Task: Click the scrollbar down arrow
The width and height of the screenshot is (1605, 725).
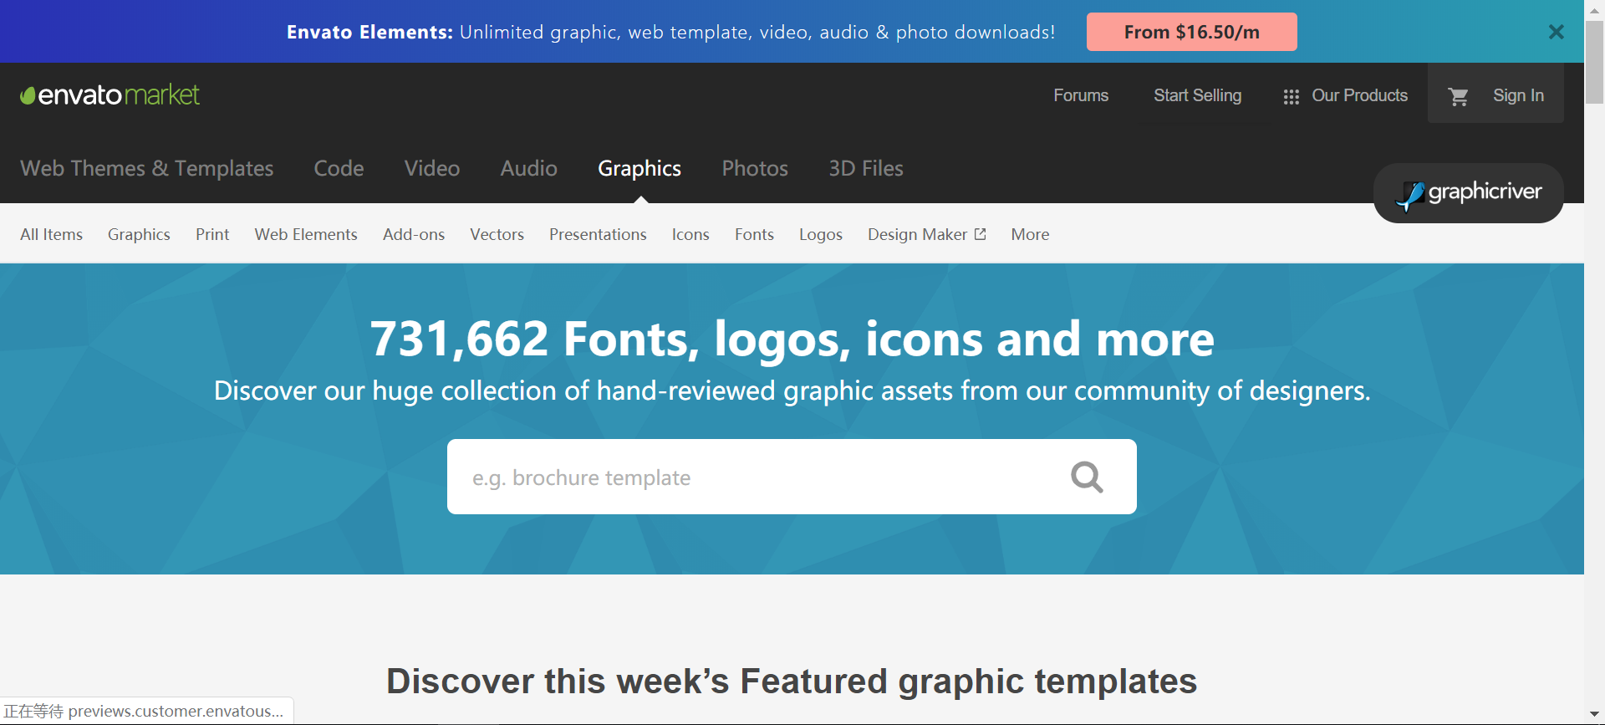Action: click(x=1595, y=716)
